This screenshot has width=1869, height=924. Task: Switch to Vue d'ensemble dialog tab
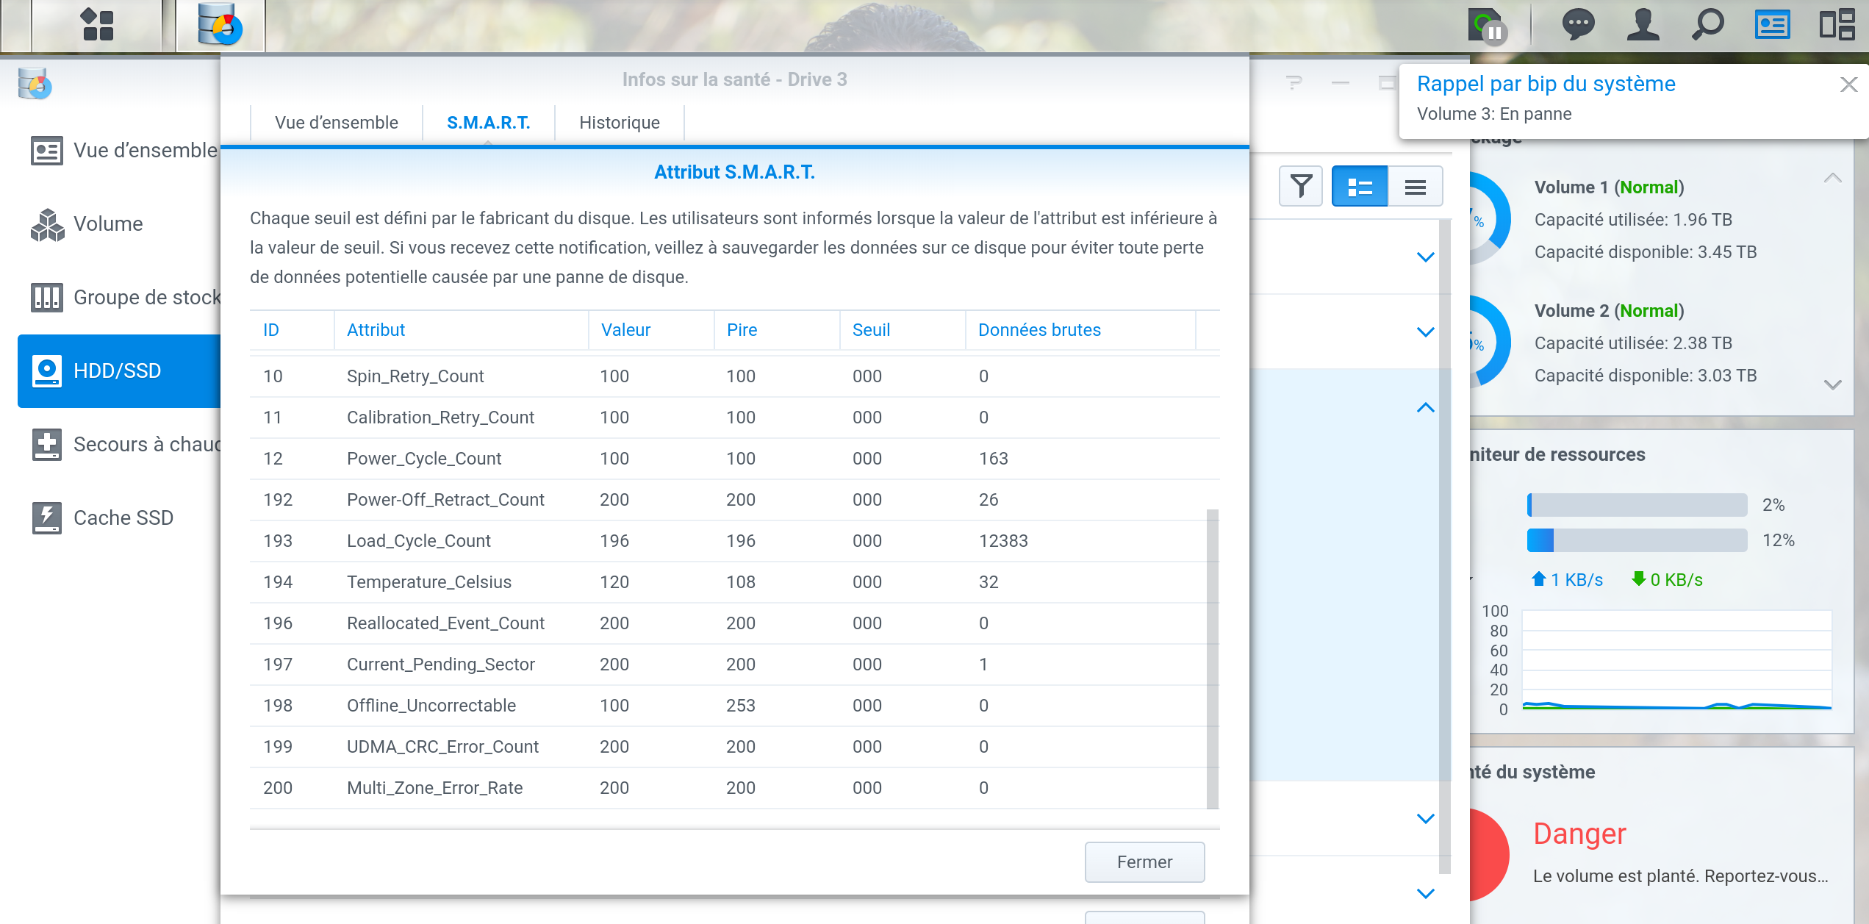pyautogui.click(x=336, y=123)
